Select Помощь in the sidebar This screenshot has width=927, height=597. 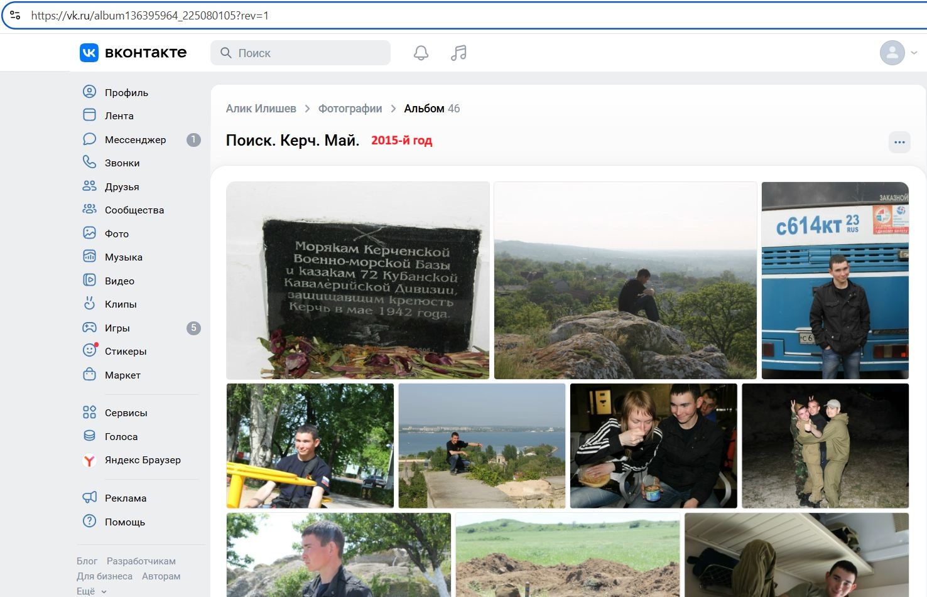125,522
